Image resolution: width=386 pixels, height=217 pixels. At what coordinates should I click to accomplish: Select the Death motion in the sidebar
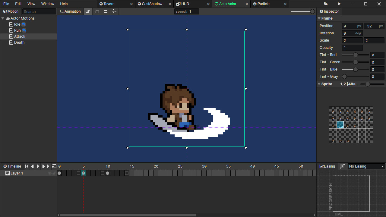(x=19, y=42)
